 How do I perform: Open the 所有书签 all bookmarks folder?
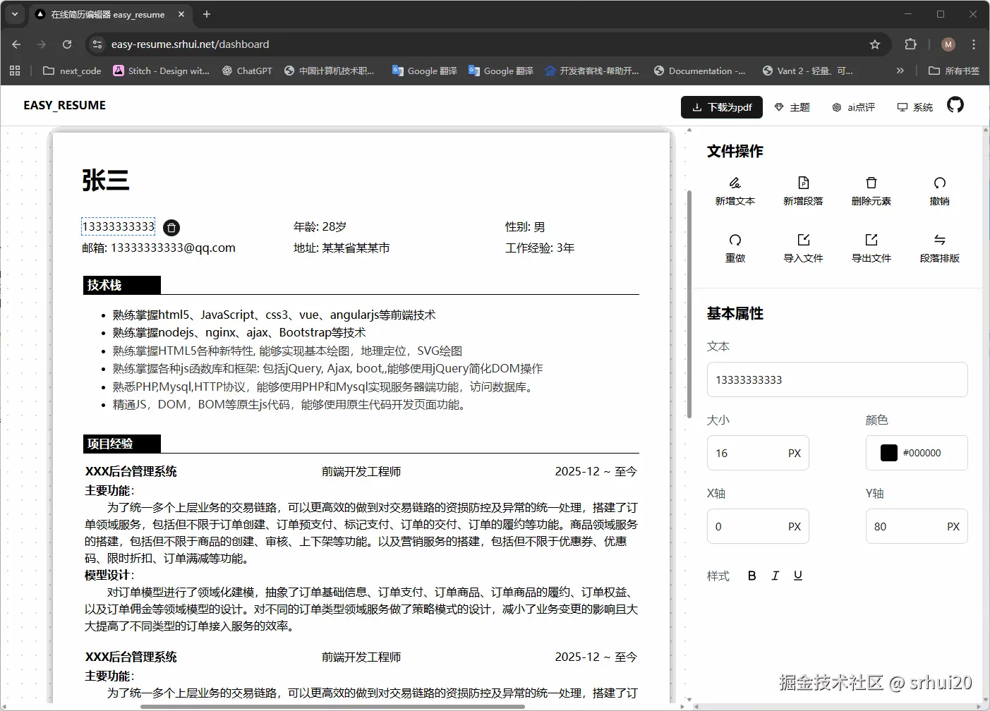954,71
